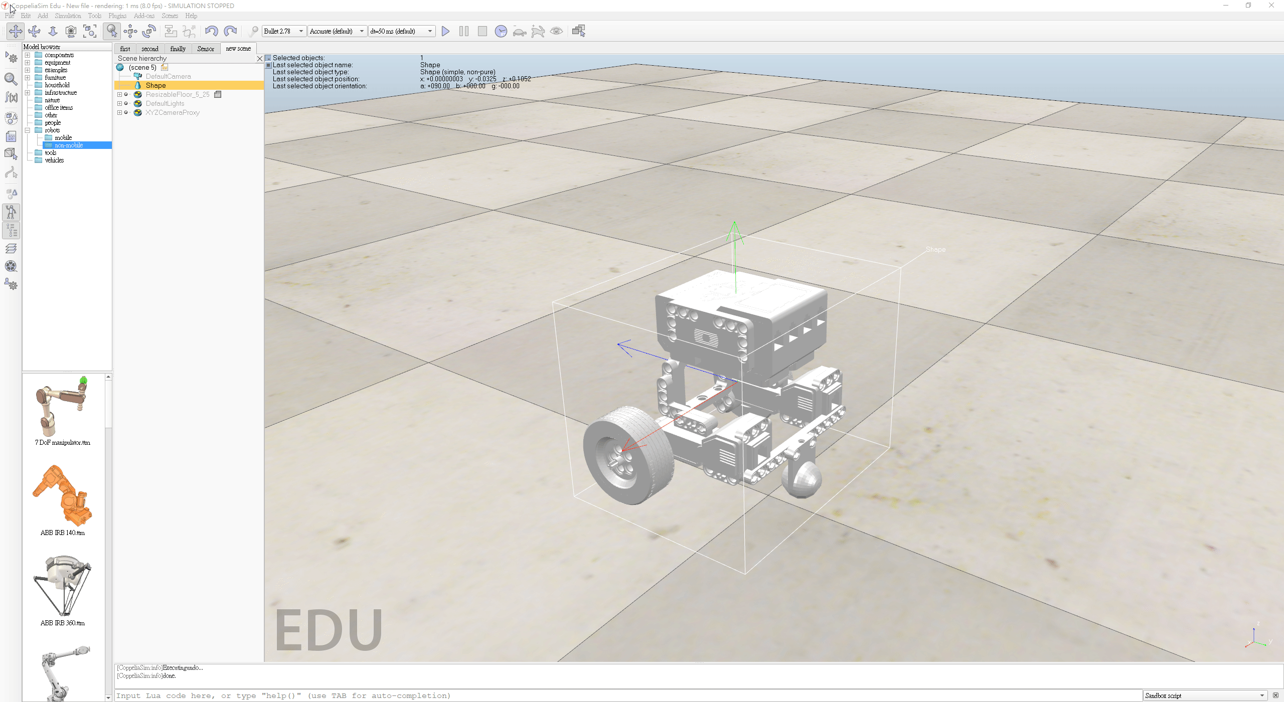Switch to the Sensor scene tab
The height and width of the screenshot is (702, 1284).
[x=206, y=49]
